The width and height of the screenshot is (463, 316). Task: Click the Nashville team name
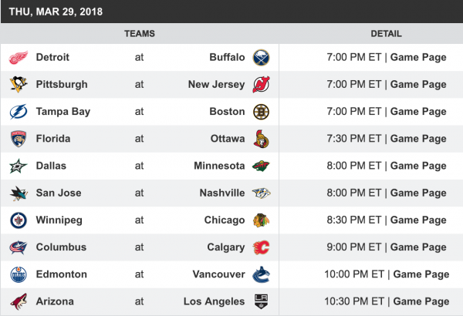220,193
